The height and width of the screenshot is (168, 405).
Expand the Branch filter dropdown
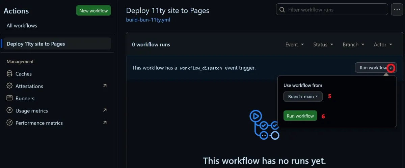(x=353, y=44)
